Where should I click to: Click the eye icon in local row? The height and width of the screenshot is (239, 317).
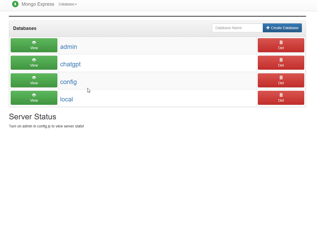pyautogui.click(x=34, y=95)
